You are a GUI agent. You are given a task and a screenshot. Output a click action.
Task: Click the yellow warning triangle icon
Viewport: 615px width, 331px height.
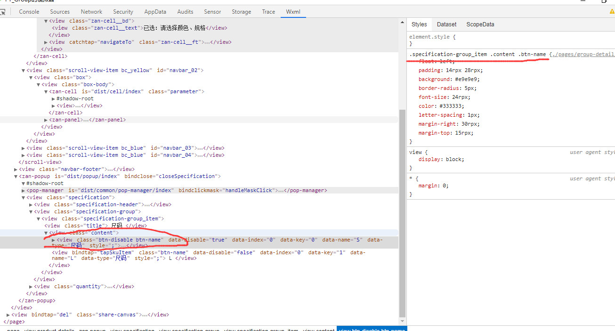point(612,12)
